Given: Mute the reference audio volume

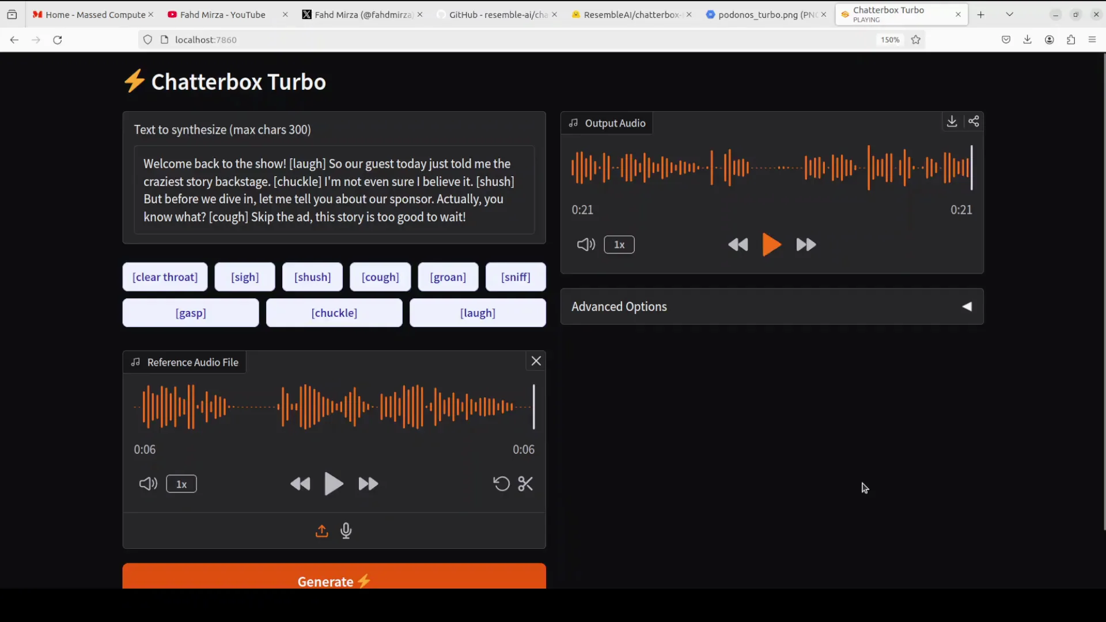Looking at the screenshot, I should click(x=147, y=484).
